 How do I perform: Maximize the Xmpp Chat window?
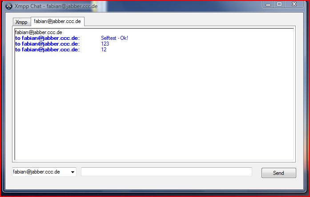(280, 4)
